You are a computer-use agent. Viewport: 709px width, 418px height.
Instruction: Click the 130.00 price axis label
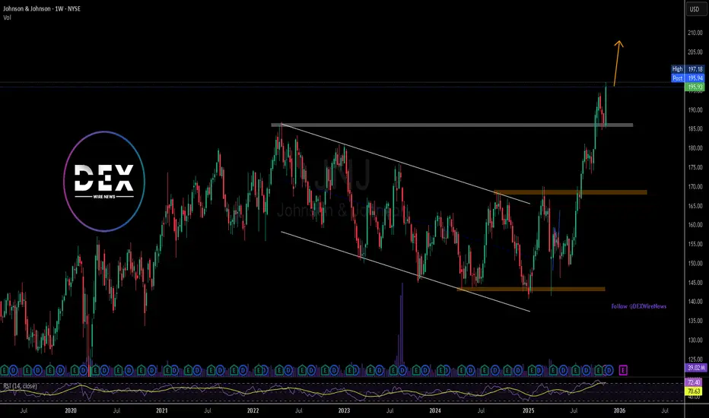point(695,340)
